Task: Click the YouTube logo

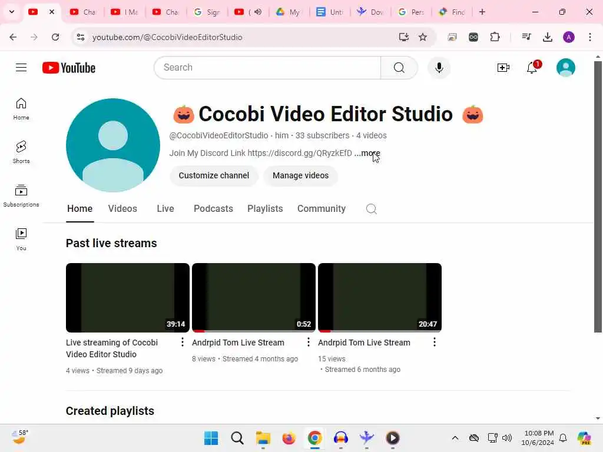Action: click(x=69, y=68)
